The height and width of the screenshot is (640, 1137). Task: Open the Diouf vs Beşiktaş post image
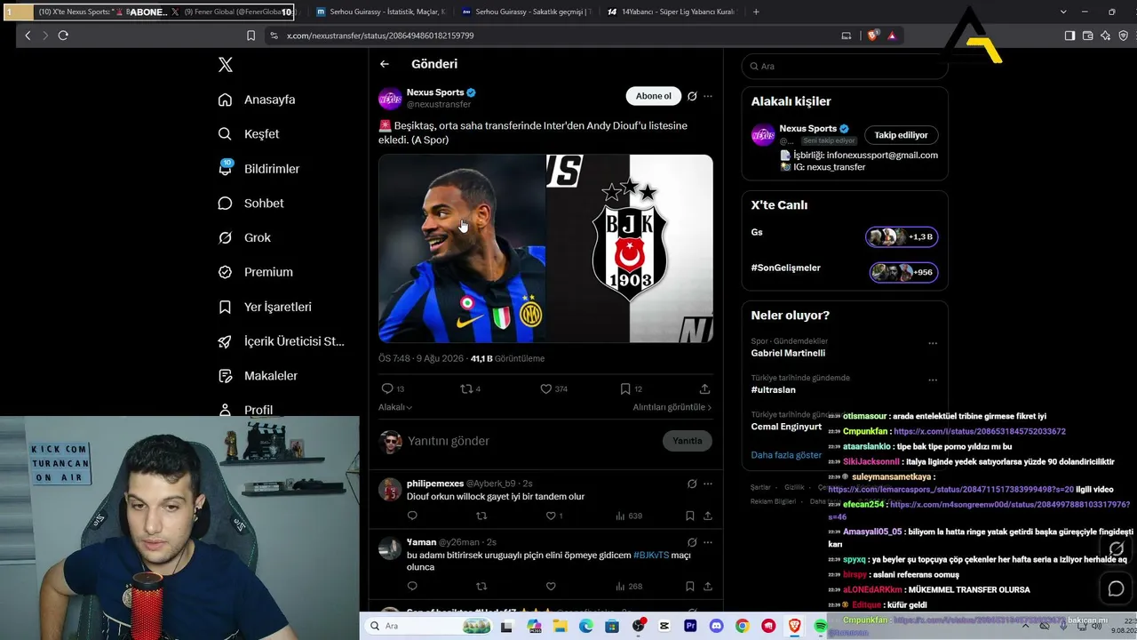[545, 249]
